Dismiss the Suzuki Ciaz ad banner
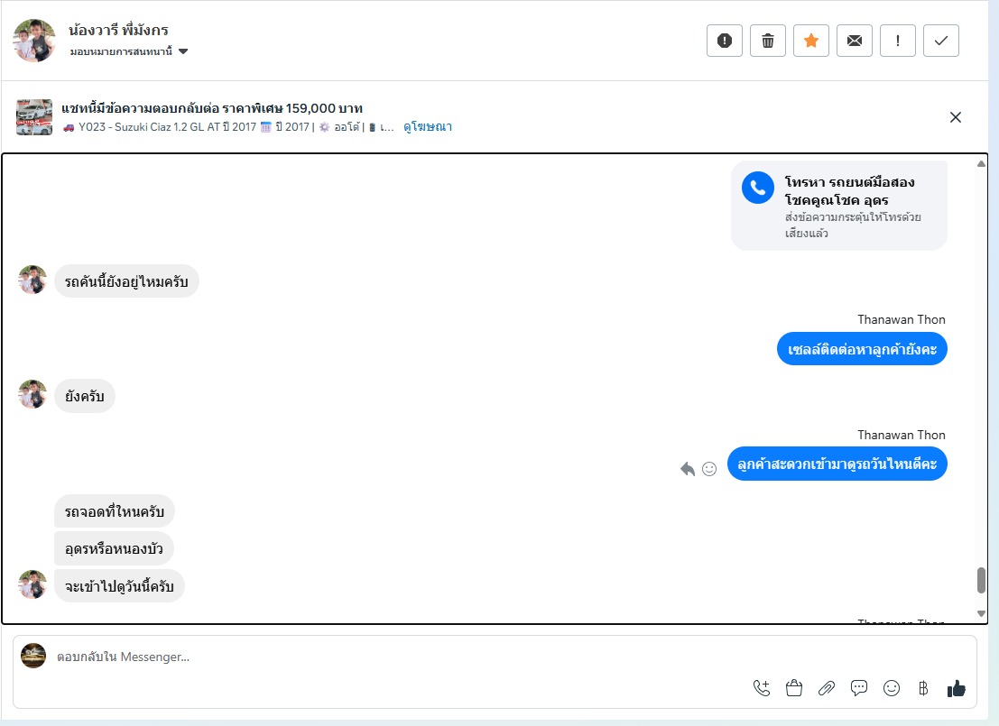Image resolution: width=999 pixels, height=726 pixels. (x=956, y=117)
